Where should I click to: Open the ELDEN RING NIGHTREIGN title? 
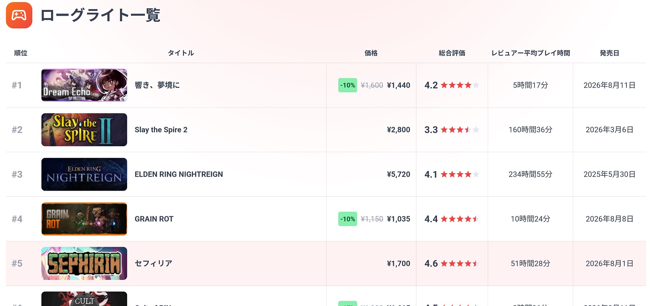coord(179,174)
